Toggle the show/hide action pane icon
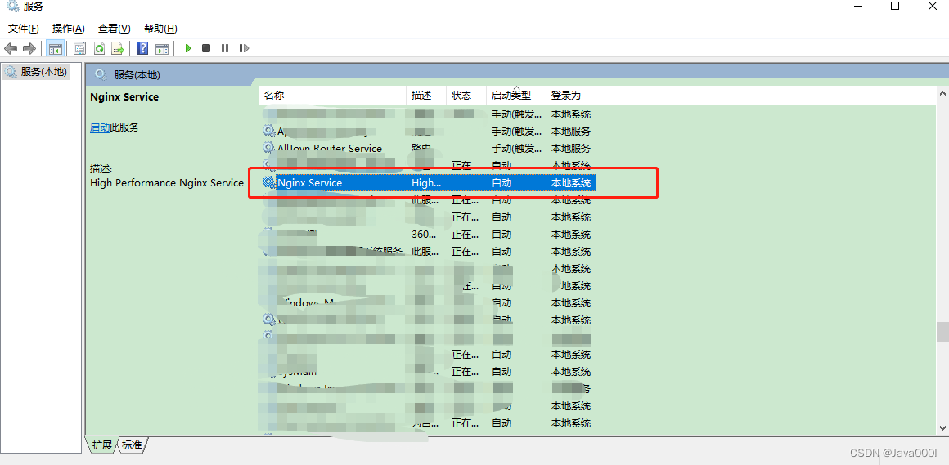 (162, 48)
